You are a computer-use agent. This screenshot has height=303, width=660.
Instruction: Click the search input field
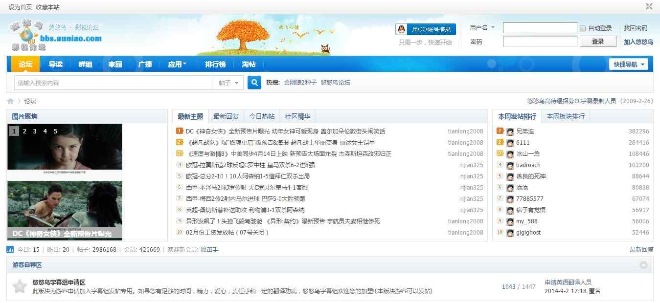[113, 83]
